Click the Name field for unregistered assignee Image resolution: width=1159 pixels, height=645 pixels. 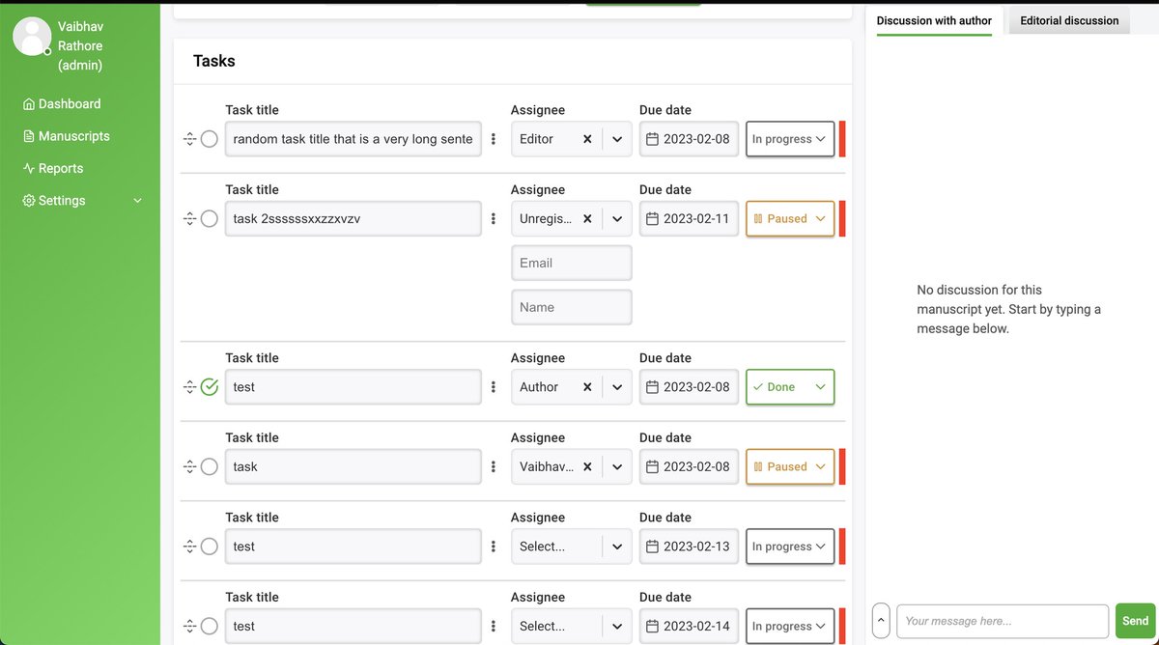click(572, 307)
